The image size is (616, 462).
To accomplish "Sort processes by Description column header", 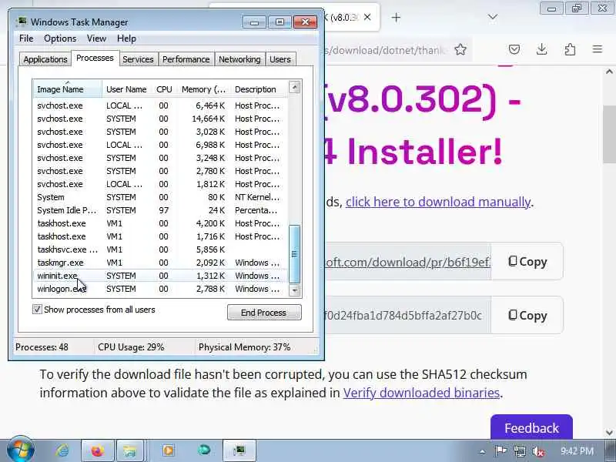I will click(x=259, y=89).
